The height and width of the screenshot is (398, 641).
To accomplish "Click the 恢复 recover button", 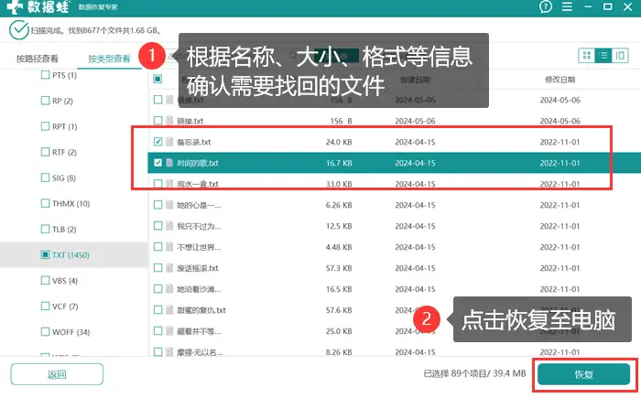I will point(584,374).
